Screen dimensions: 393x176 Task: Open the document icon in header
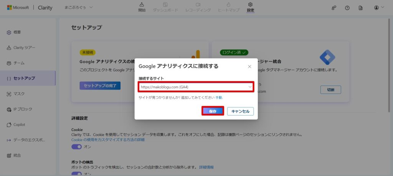pyautogui.click(x=360, y=8)
